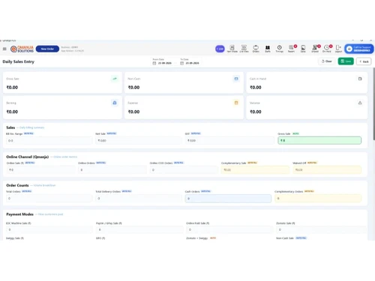
Task: Open the To Date picker
Action: (190, 63)
